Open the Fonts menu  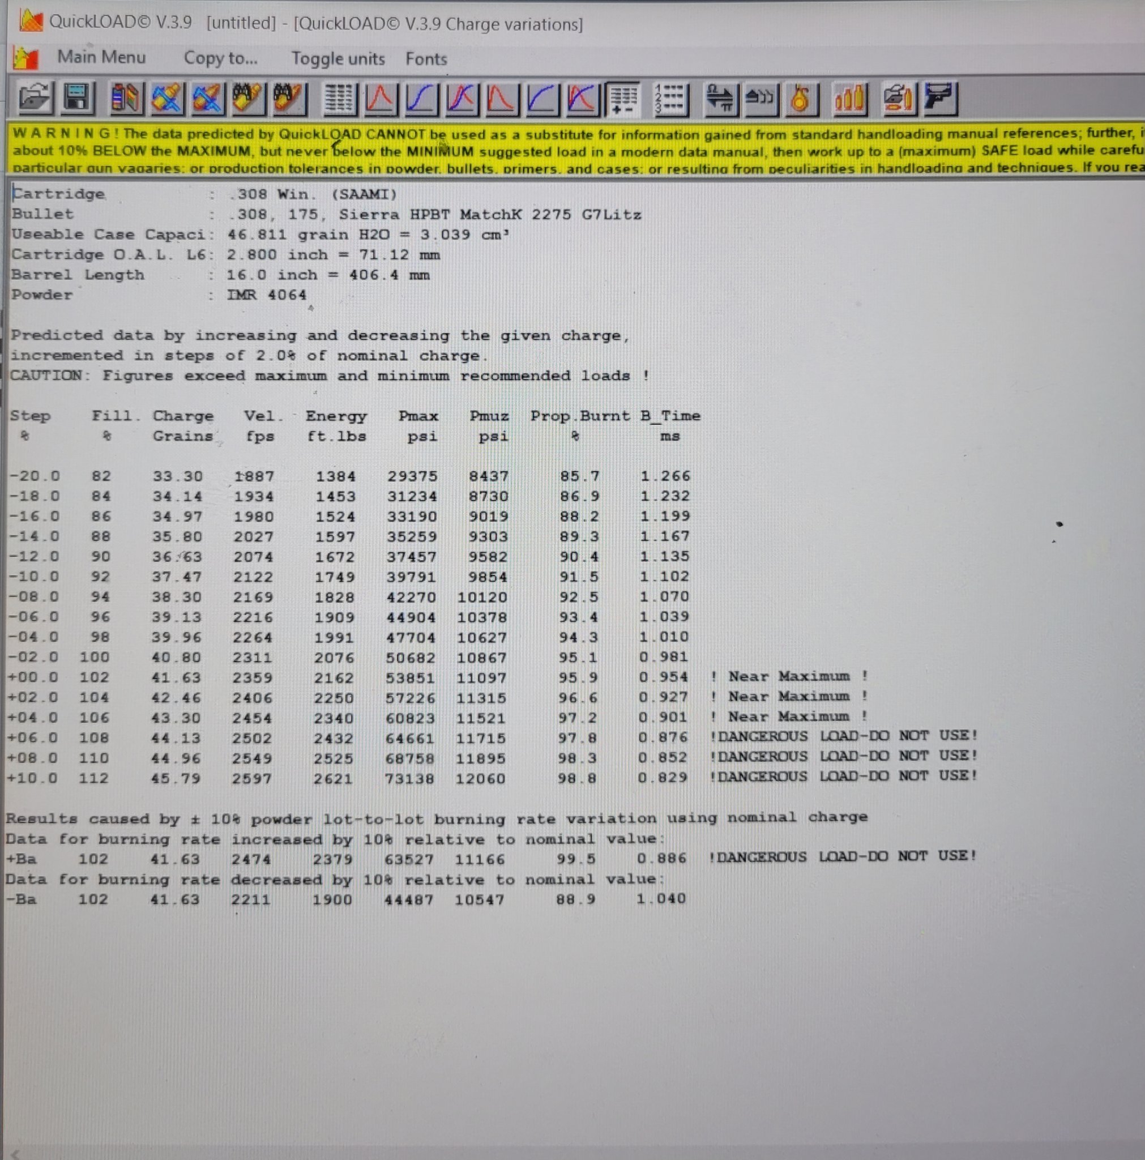tap(426, 59)
